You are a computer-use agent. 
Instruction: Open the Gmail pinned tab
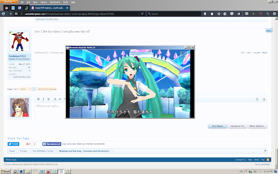(x=7, y=8)
